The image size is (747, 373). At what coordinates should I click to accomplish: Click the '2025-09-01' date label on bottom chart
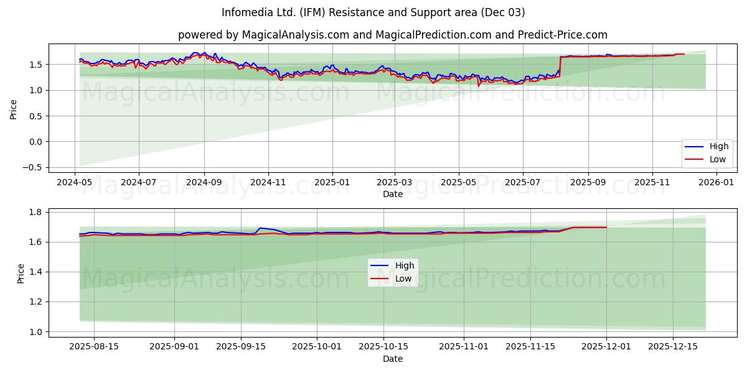(174, 347)
